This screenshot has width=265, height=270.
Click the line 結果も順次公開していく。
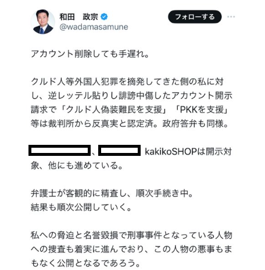(x=81, y=207)
